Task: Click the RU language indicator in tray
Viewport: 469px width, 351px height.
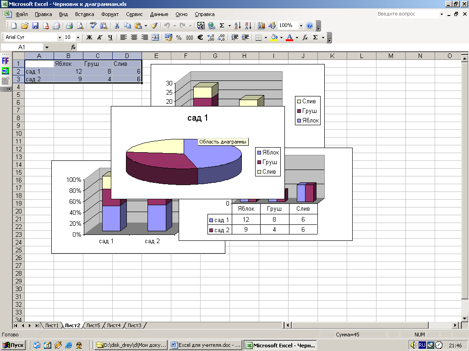Action: tap(422, 345)
